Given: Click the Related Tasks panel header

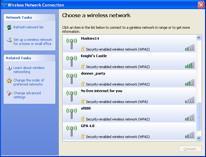Looking at the screenshot, I should click(x=29, y=58).
